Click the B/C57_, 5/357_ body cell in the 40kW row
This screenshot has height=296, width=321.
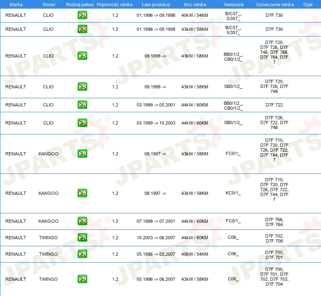[233, 16]
